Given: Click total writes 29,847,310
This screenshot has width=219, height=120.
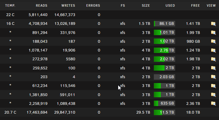Looking at the screenshot, I should click(x=65, y=112).
